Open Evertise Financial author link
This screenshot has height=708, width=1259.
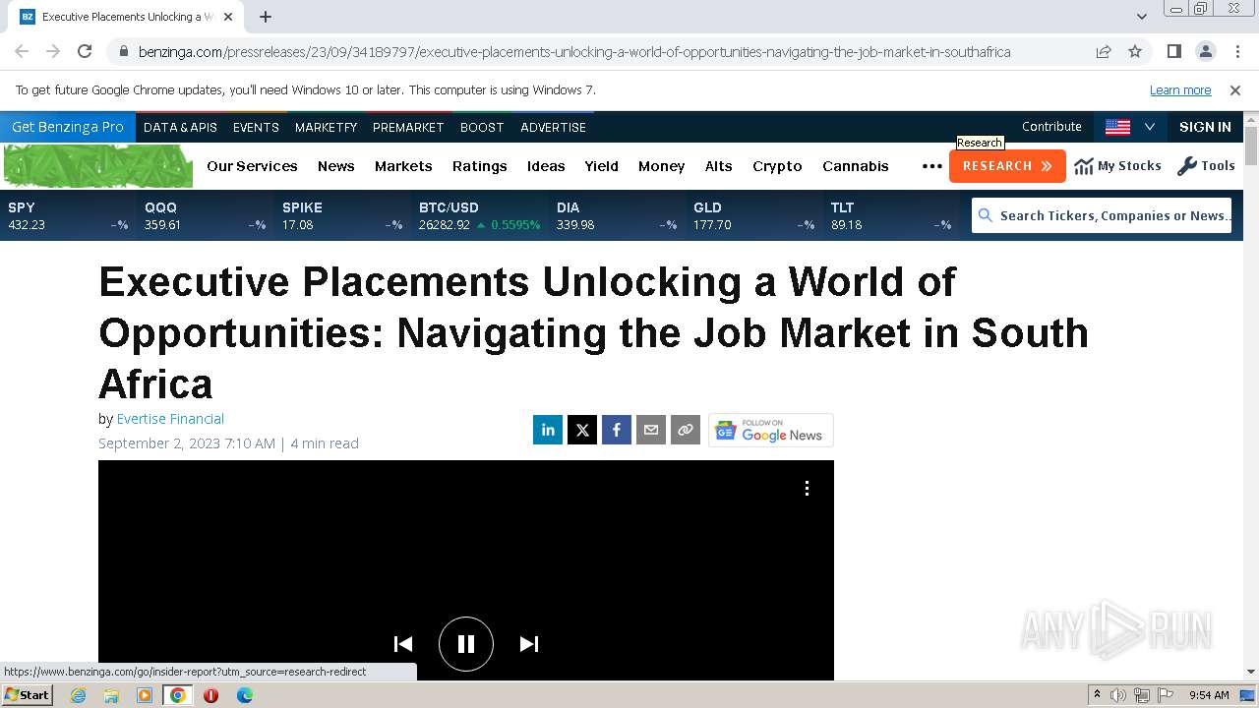pyautogui.click(x=170, y=419)
